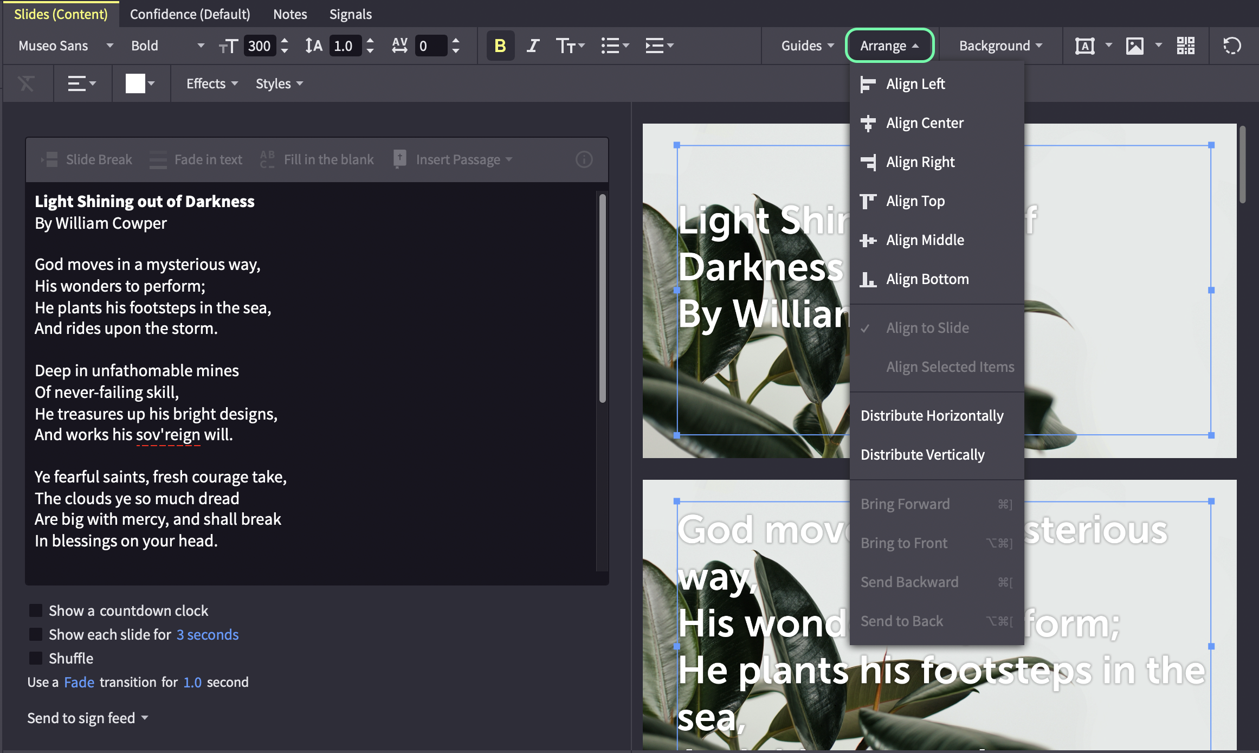Open the text alignment icon menu
The width and height of the screenshot is (1259, 753).
pos(82,84)
